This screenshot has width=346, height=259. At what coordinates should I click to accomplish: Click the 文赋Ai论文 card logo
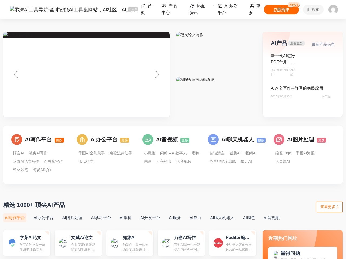click(63, 243)
